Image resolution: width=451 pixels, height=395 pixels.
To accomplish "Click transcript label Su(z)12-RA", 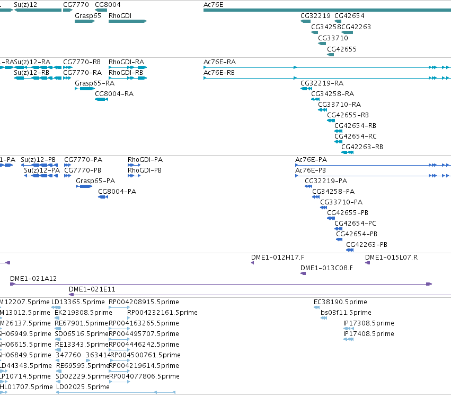I will click(x=32, y=62).
